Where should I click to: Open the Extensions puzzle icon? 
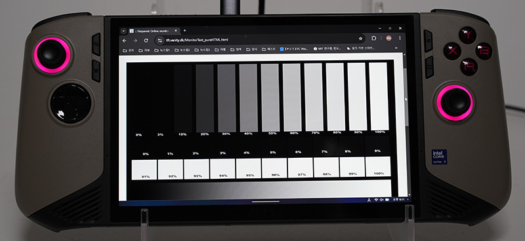tap(374, 38)
